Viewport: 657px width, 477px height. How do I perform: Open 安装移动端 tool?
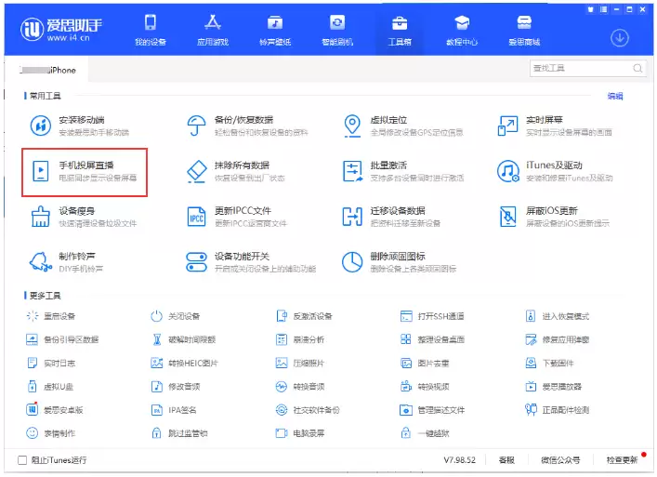[x=80, y=126]
